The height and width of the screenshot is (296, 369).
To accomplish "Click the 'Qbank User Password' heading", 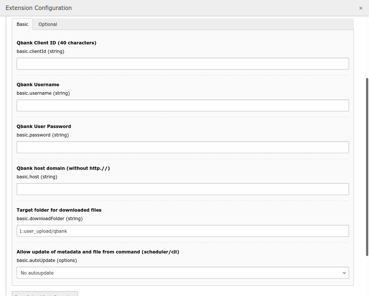I will [44, 126].
